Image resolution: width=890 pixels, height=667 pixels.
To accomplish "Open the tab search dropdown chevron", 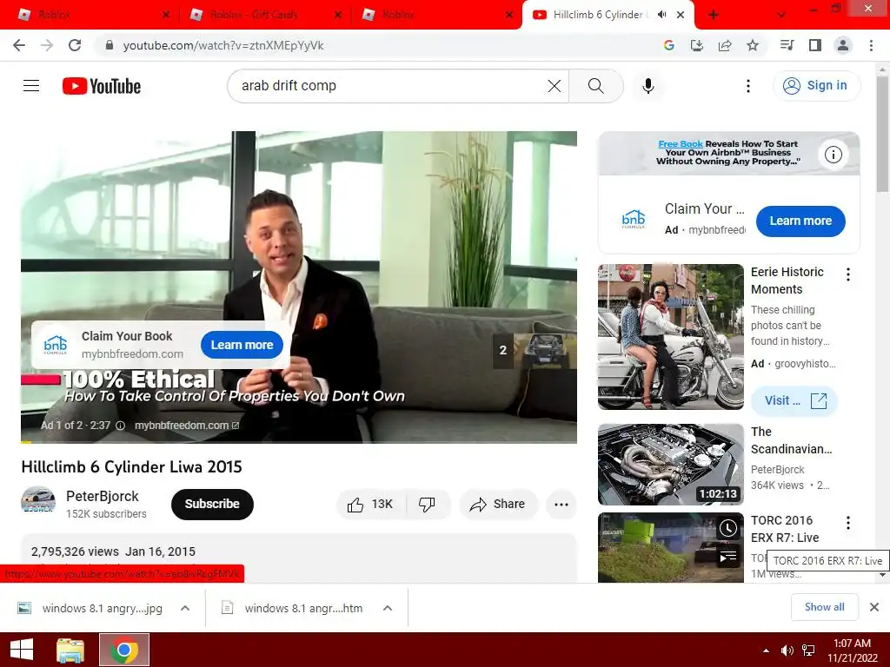I will (x=781, y=15).
